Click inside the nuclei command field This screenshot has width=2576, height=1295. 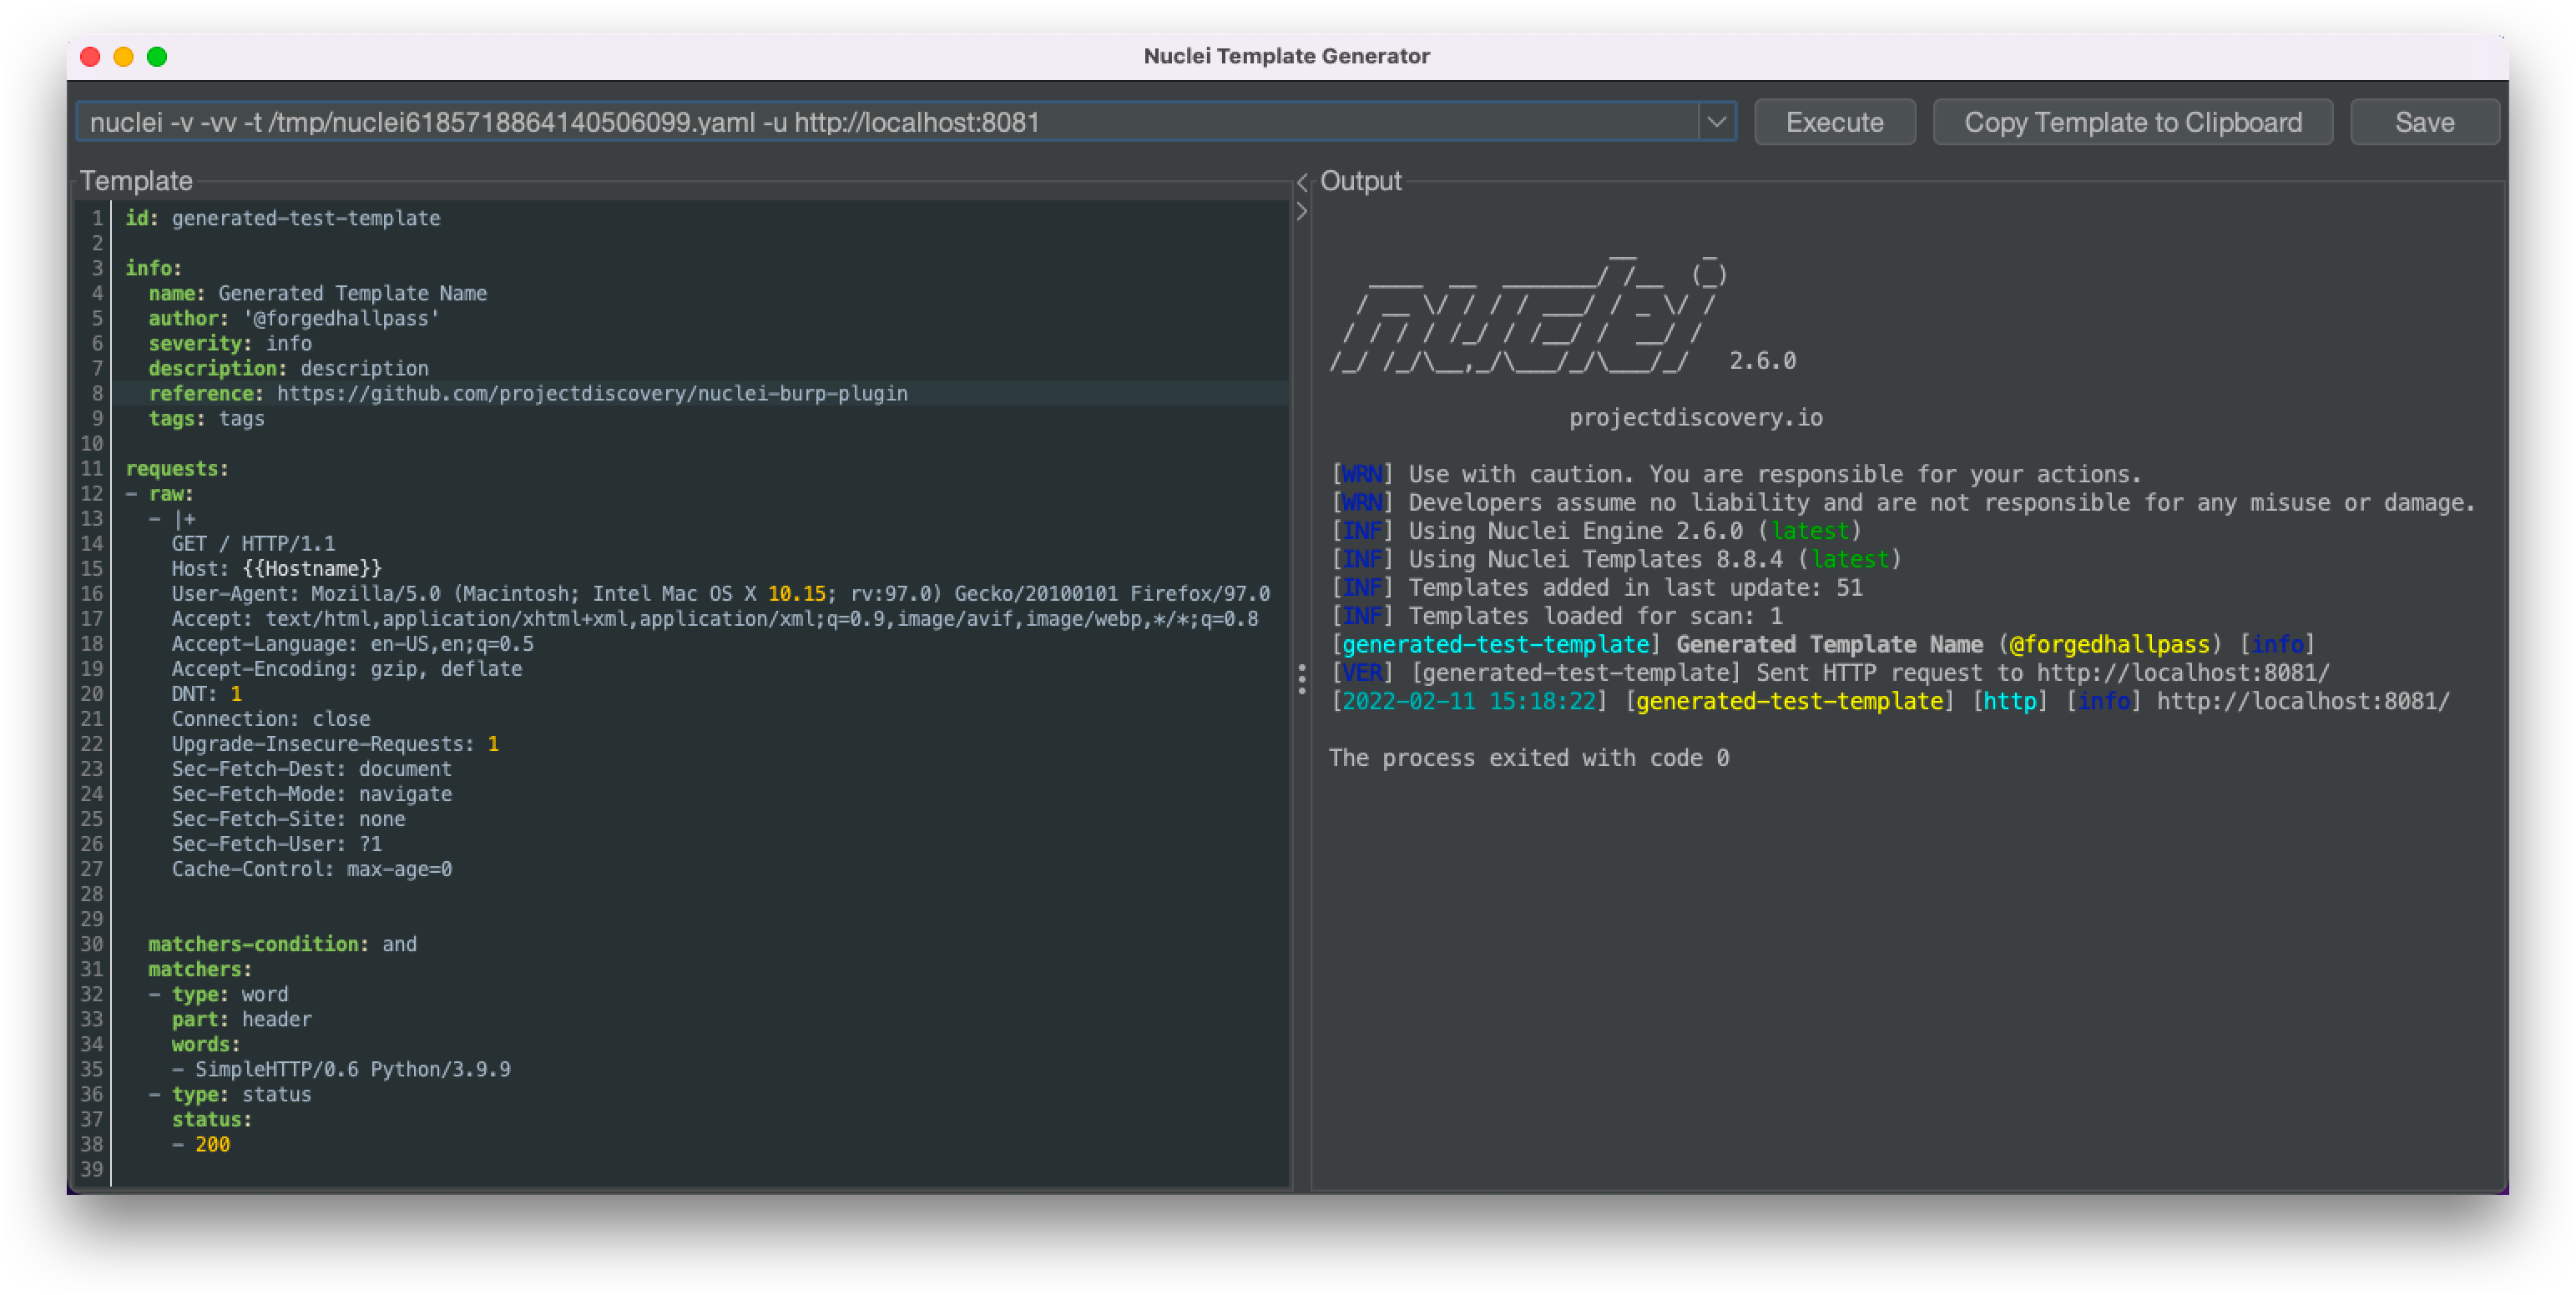[888, 122]
